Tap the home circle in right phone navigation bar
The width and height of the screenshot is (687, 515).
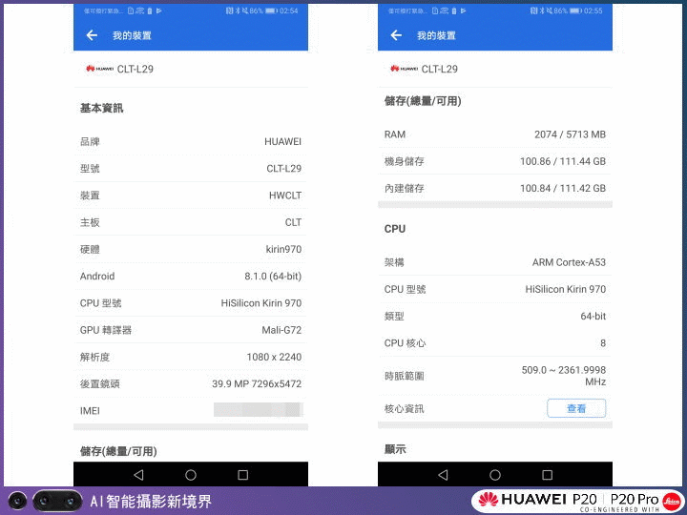coord(495,475)
